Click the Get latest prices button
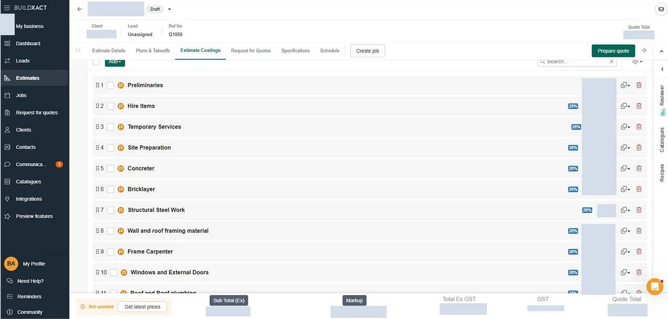Viewport: 668px width, 319px height. pyautogui.click(x=142, y=307)
